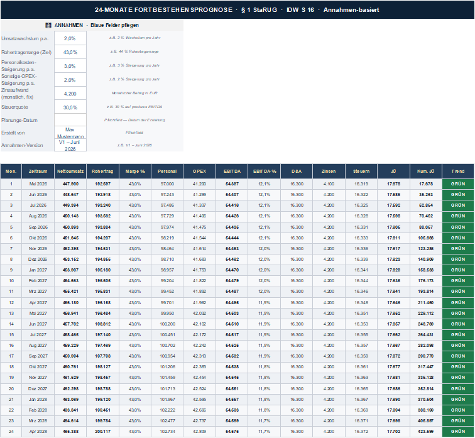The image size is (475, 438).
Task: Click the Zinsen cell in the Mai 2026 row
Action: click(x=329, y=184)
